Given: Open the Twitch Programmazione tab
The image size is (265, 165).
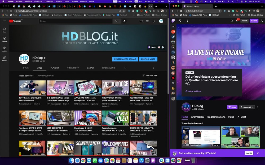Looking at the screenshot, I should [x=216, y=117].
